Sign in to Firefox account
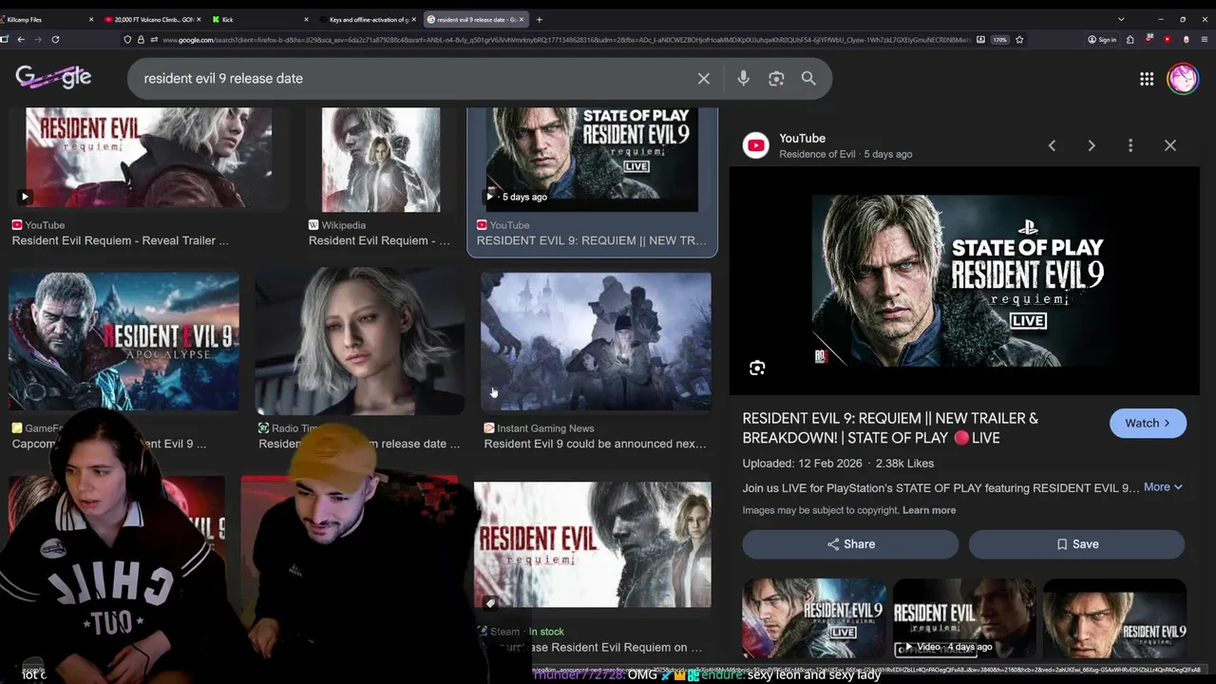The height and width of the screenshot is (684, 1216). point(1102,40)
